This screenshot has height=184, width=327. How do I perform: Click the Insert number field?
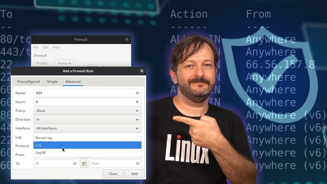point(79,102)
